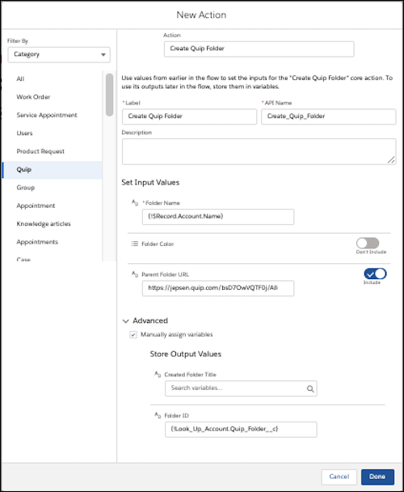The image size is (404, 492).
Task: Click the Parent Folder URL field
Action: click(218, 288)
